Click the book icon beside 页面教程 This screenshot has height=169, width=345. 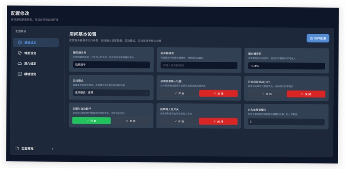17,148
